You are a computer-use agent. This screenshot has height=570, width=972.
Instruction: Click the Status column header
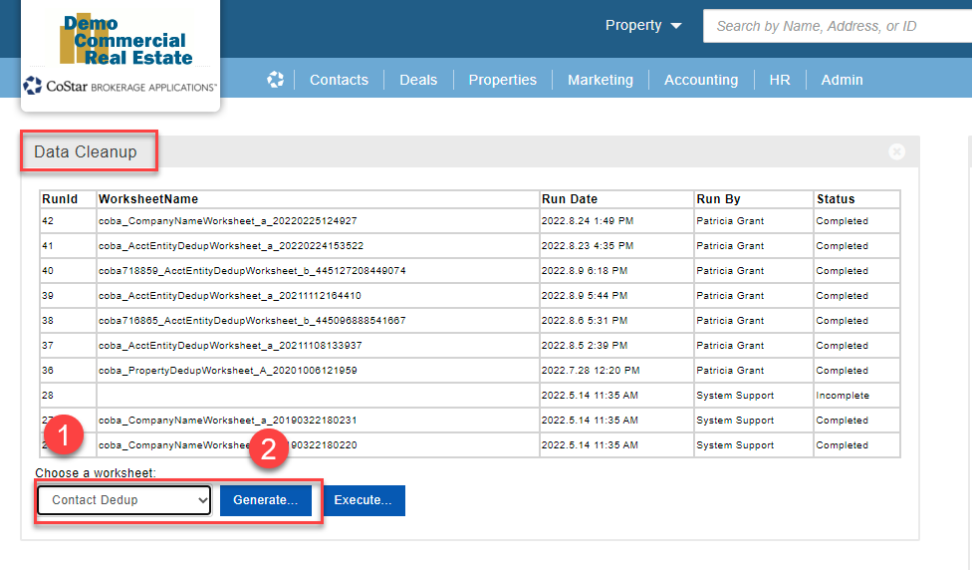[x=836, y=199]
